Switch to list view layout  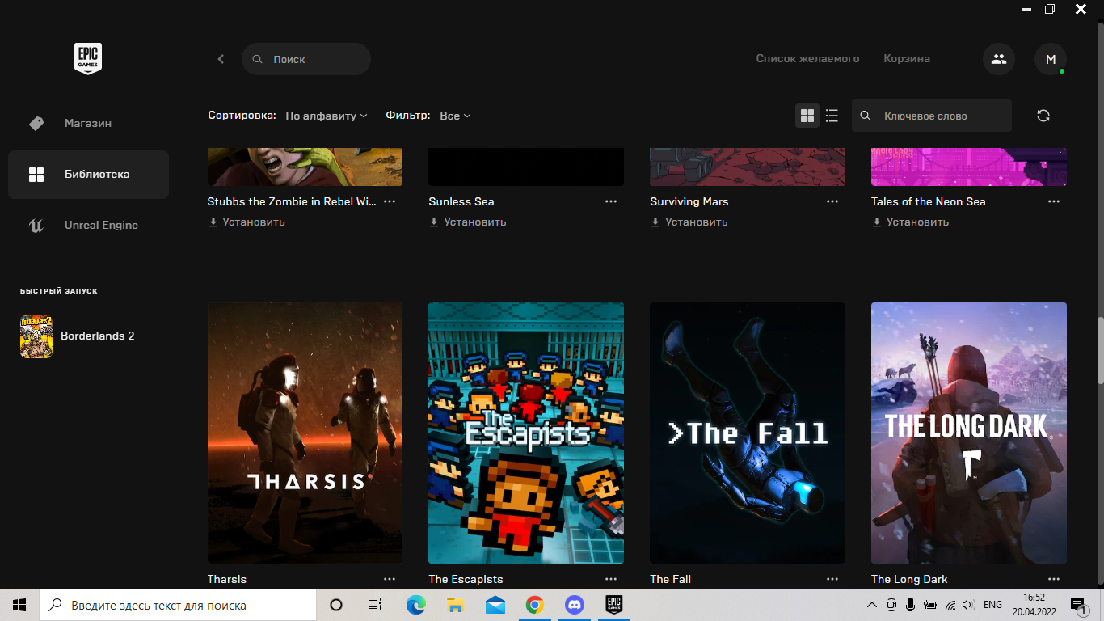pyautogui.click(x=832, y=116)
